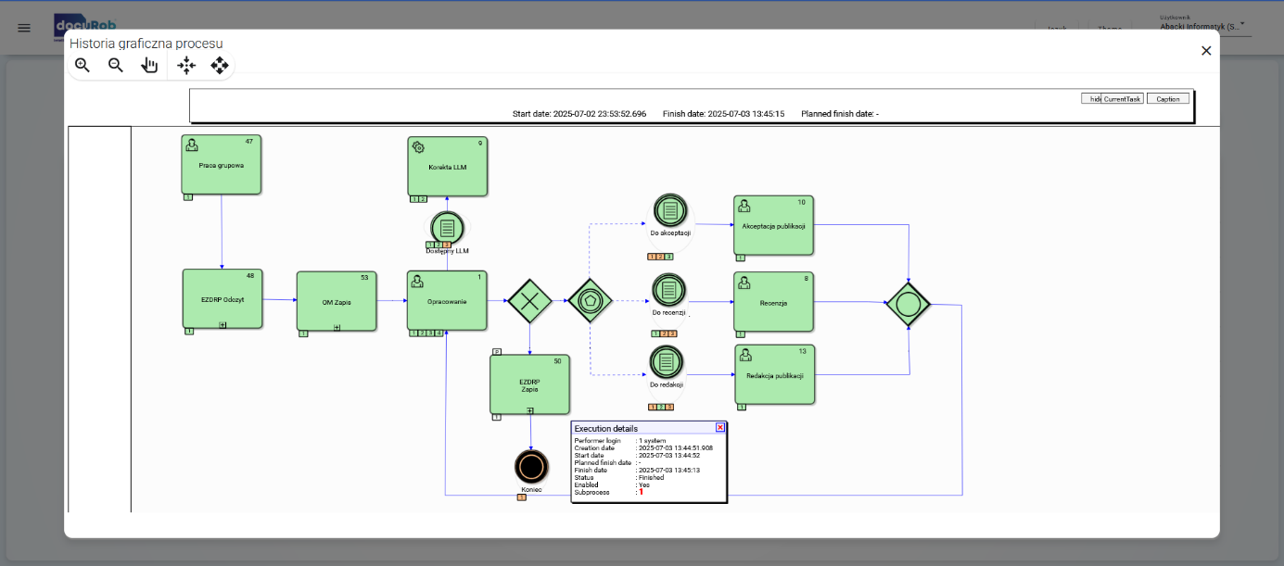Open the Użytkownik user dropdown
This screenshot has width=1284, height=566.
(x=1204, y=27)
